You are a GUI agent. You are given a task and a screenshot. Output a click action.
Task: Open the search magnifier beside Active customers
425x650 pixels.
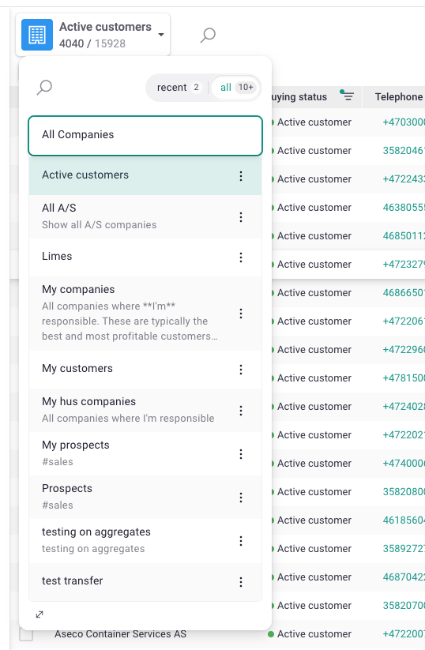pyautogui.click(x=208, y=36)
